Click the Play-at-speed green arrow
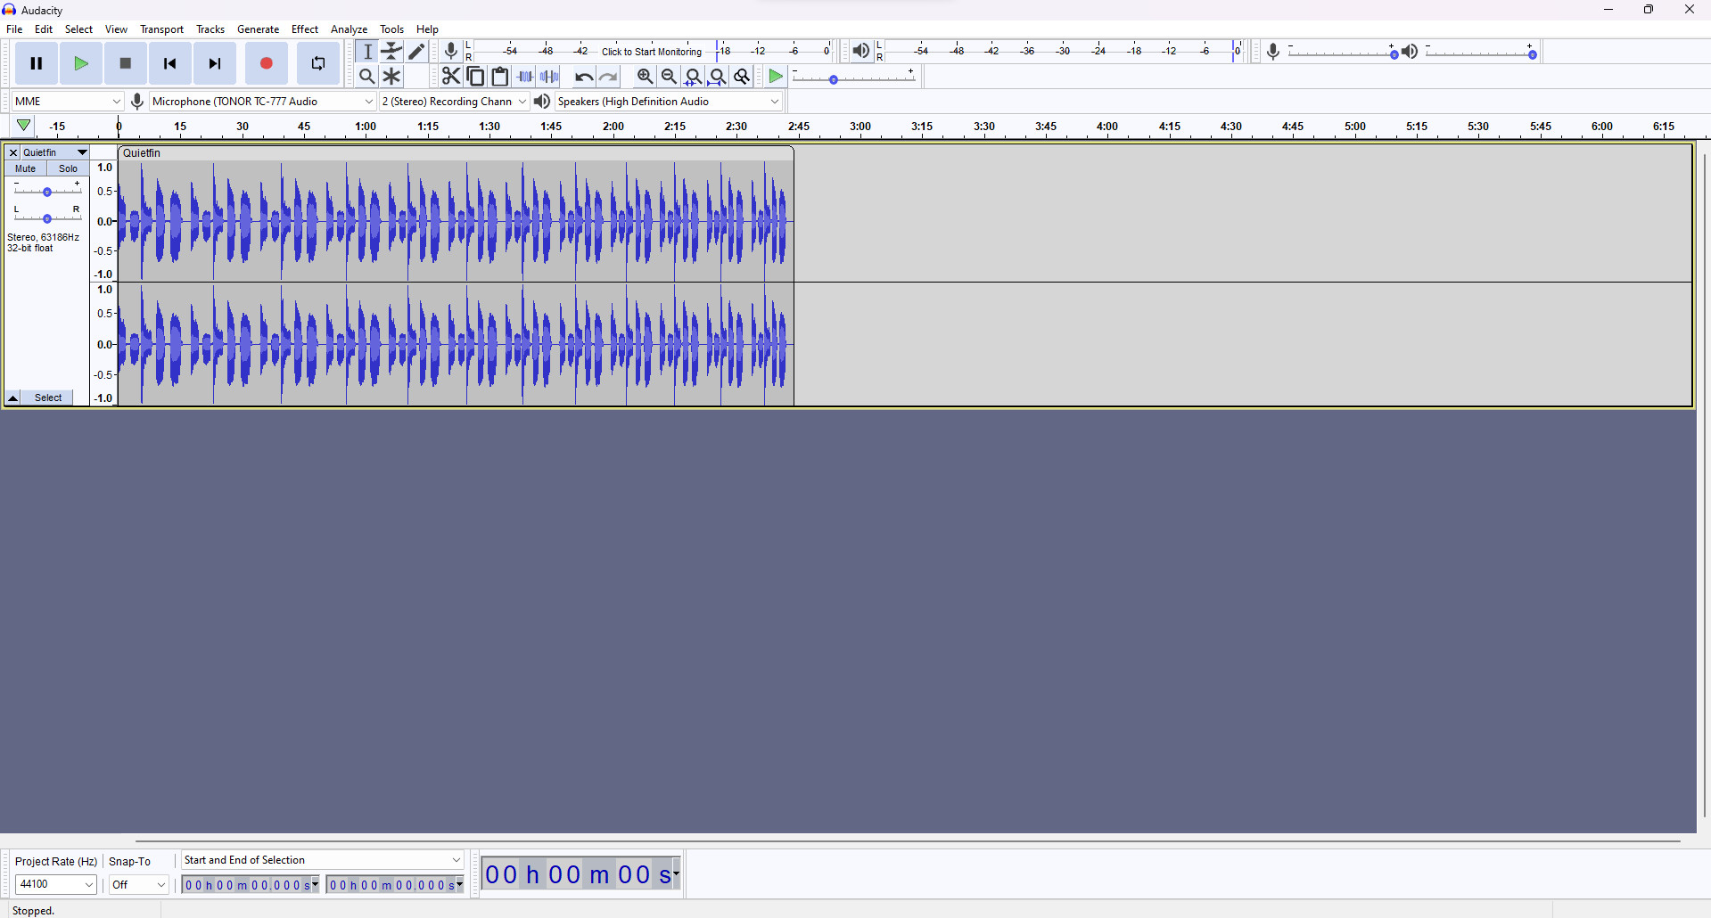Viewport: 1711px width, 918px height. tap(776, 77)
